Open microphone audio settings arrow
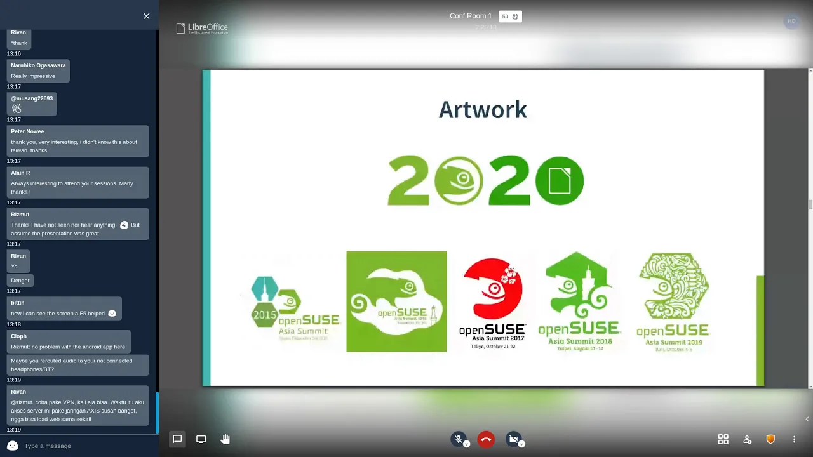Screen dimensions: 813x457 467,444
